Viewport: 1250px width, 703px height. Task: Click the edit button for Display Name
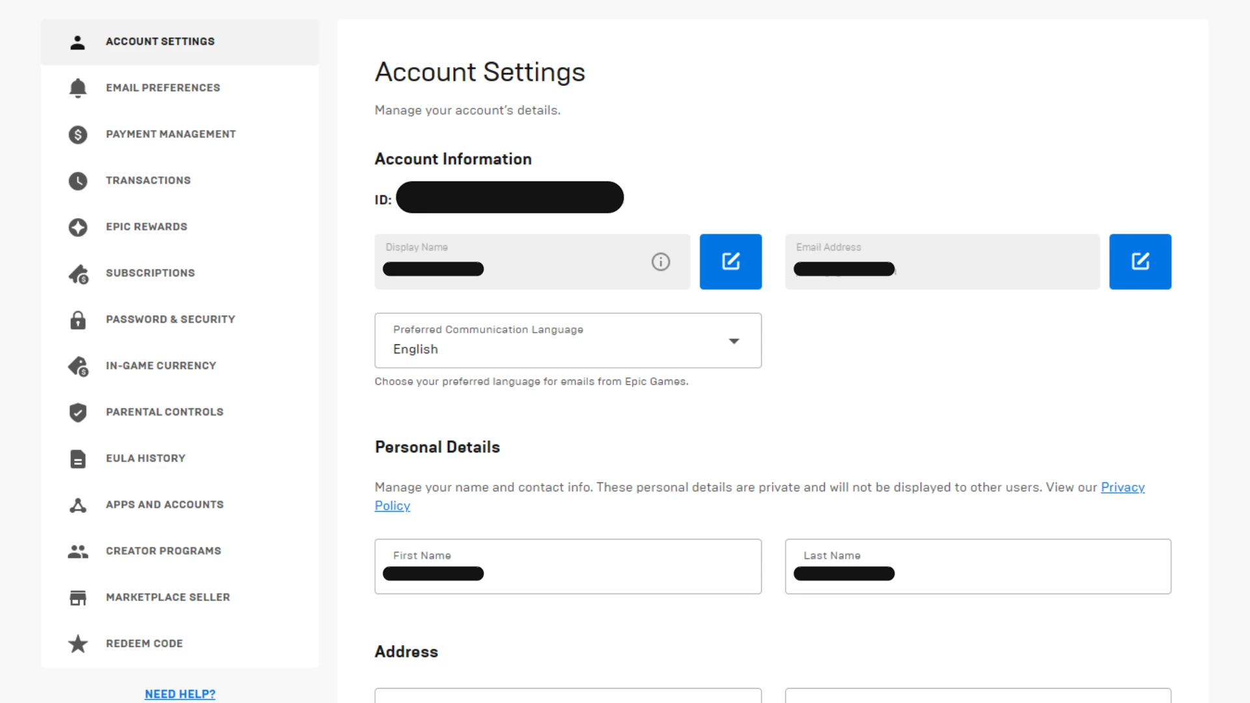(730, 262)
